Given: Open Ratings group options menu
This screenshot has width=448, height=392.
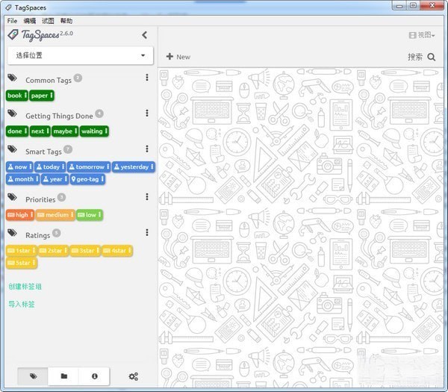Looking at the screenshot, I should pos(146,233).
